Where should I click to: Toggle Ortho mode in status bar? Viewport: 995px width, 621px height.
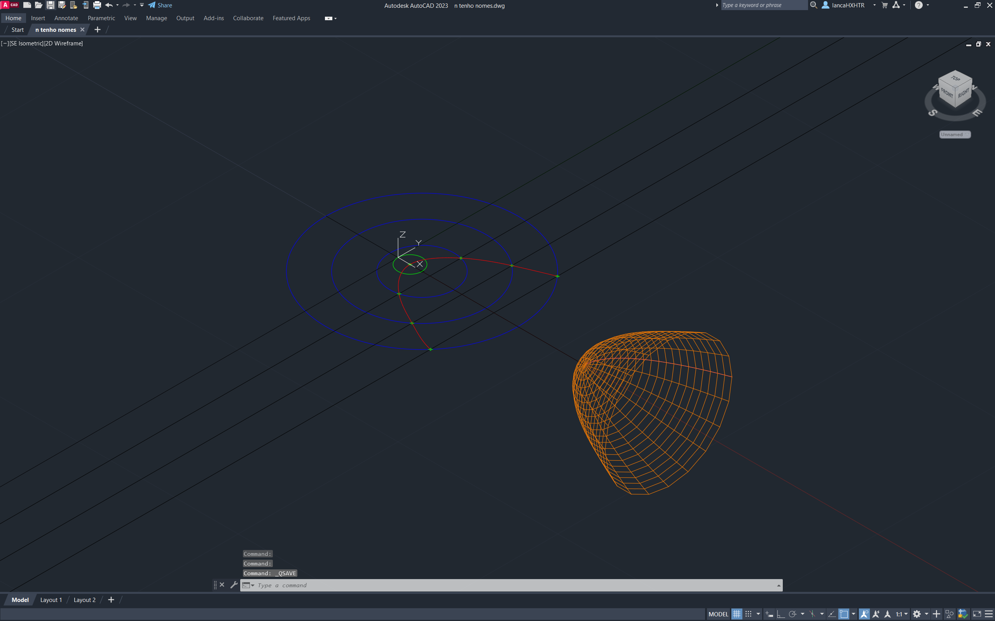pos(780,614)
